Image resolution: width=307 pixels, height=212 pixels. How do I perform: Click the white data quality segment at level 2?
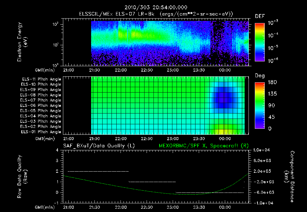pyautogui.click(x=98, y=171)
